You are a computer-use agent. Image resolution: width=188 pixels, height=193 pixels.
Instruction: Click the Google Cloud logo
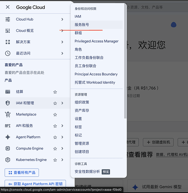[30, 7]
